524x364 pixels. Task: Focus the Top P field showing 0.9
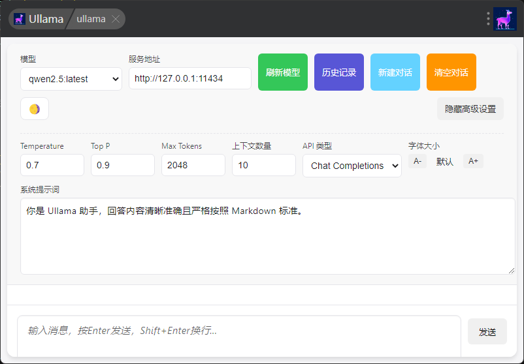pos(123,165)
